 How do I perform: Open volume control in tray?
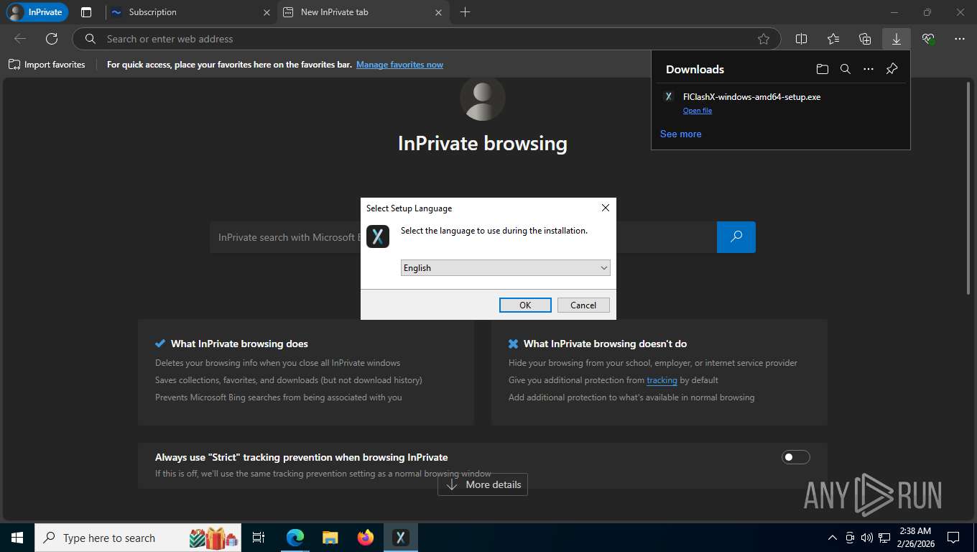[x=866, y=538]
